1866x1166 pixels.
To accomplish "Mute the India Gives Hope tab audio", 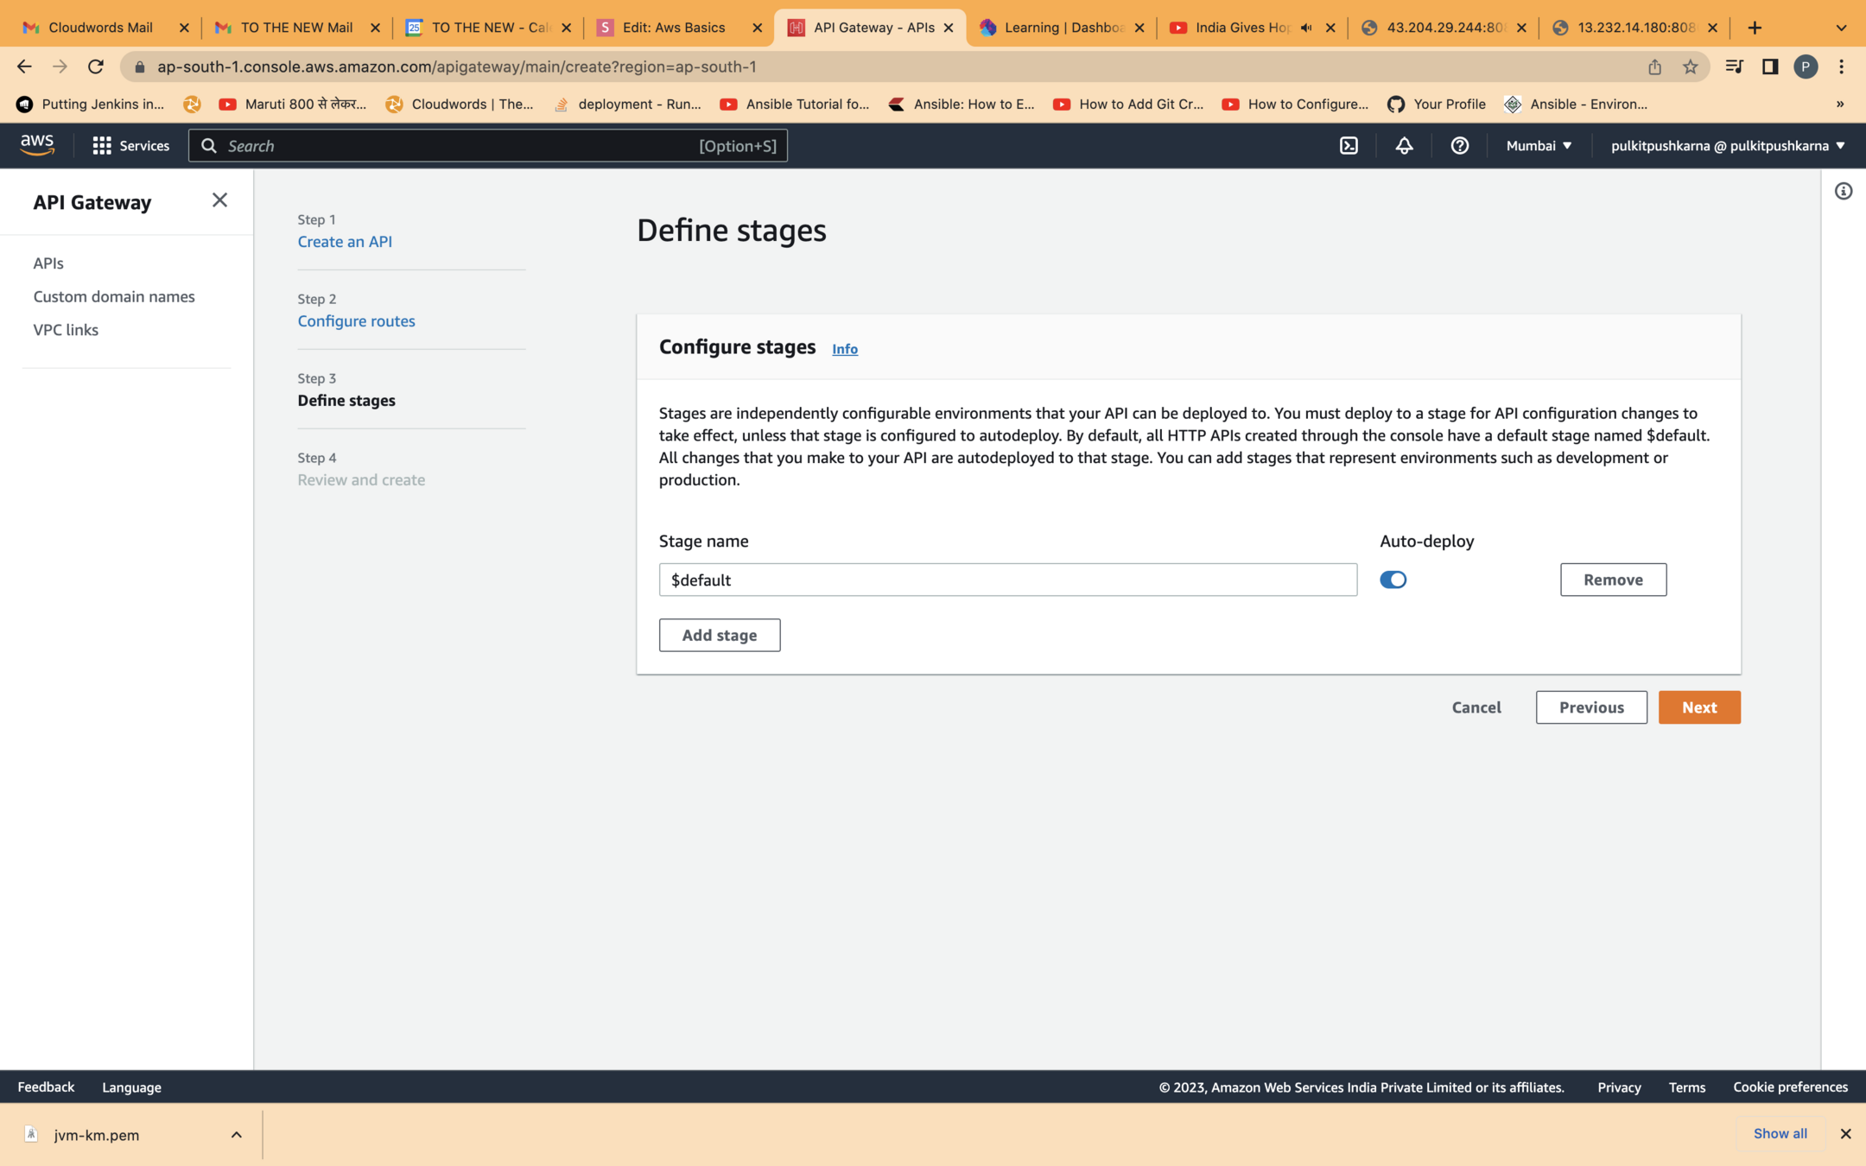I will click(1306, 28).
